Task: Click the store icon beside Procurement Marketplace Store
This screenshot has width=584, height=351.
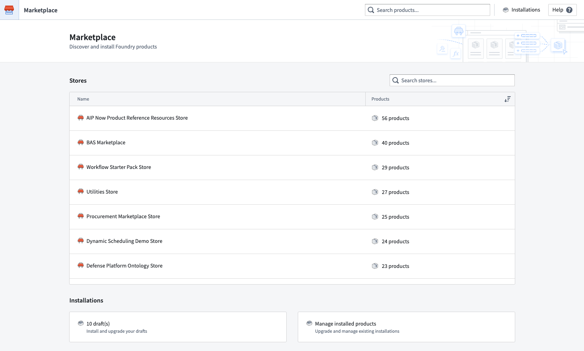Action: tap(81, 216)
